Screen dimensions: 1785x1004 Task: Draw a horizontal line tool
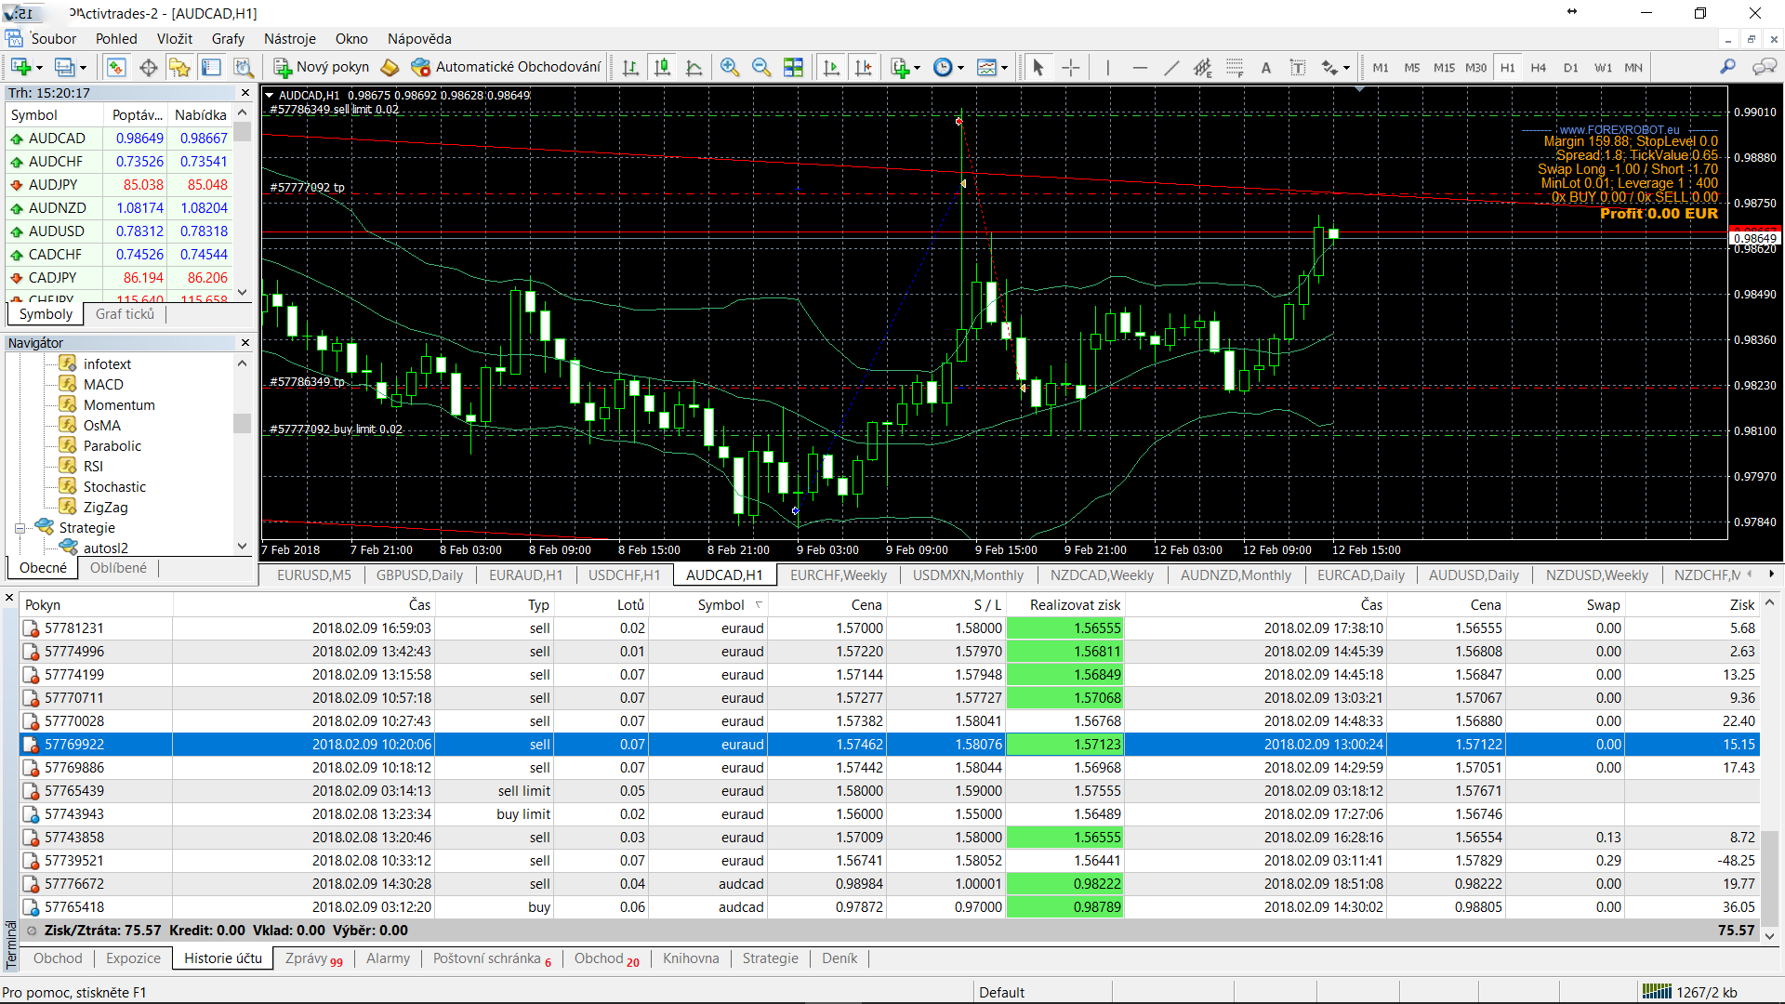(x=1140, y=67)
